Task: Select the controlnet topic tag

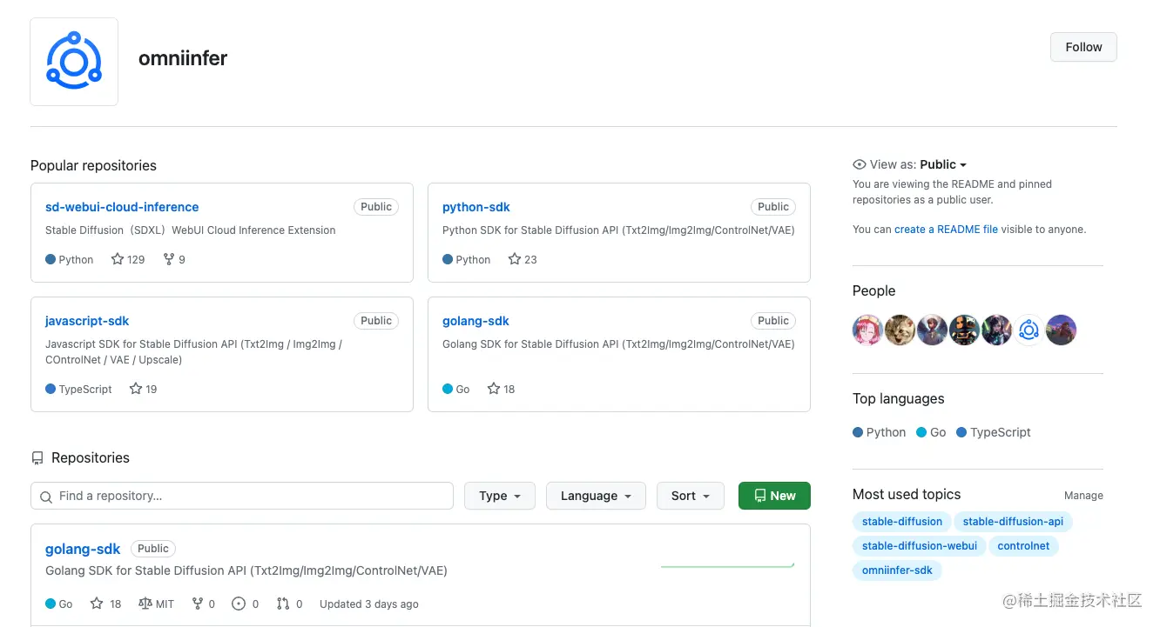Action: (x=1023, y=546)
